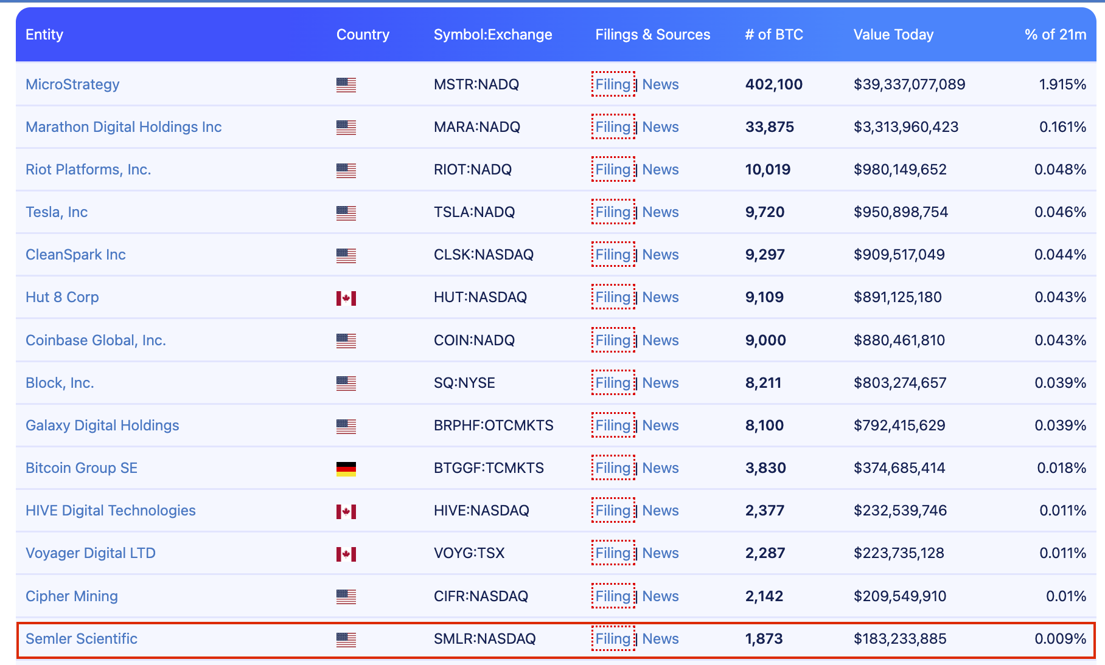Screen dimensions: 1105x665
Task: Open the Riot Platforms, Inc. link
Action: (x=88, y=170)
